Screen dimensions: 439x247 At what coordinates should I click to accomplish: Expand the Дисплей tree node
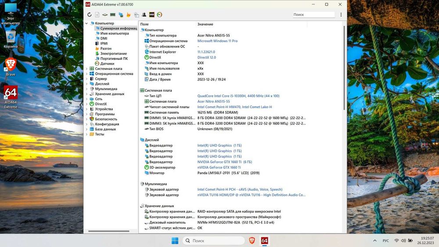click(x=86, y=84)
